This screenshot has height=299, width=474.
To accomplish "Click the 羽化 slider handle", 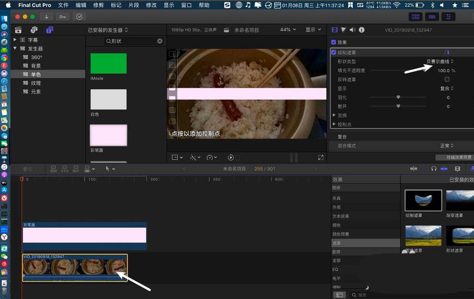I will click(398, 97).
